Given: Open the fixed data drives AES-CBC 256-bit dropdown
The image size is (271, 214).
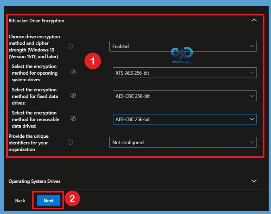Looking at the screenshot, I should (x=185, y=96).
